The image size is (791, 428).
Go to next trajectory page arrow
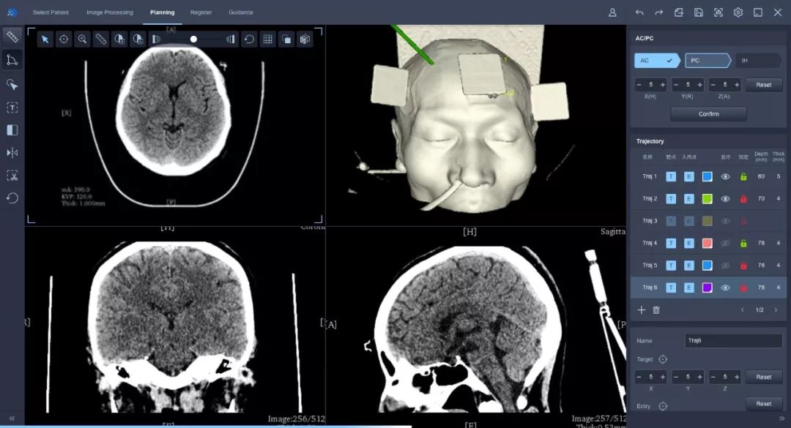pos(776,310)
